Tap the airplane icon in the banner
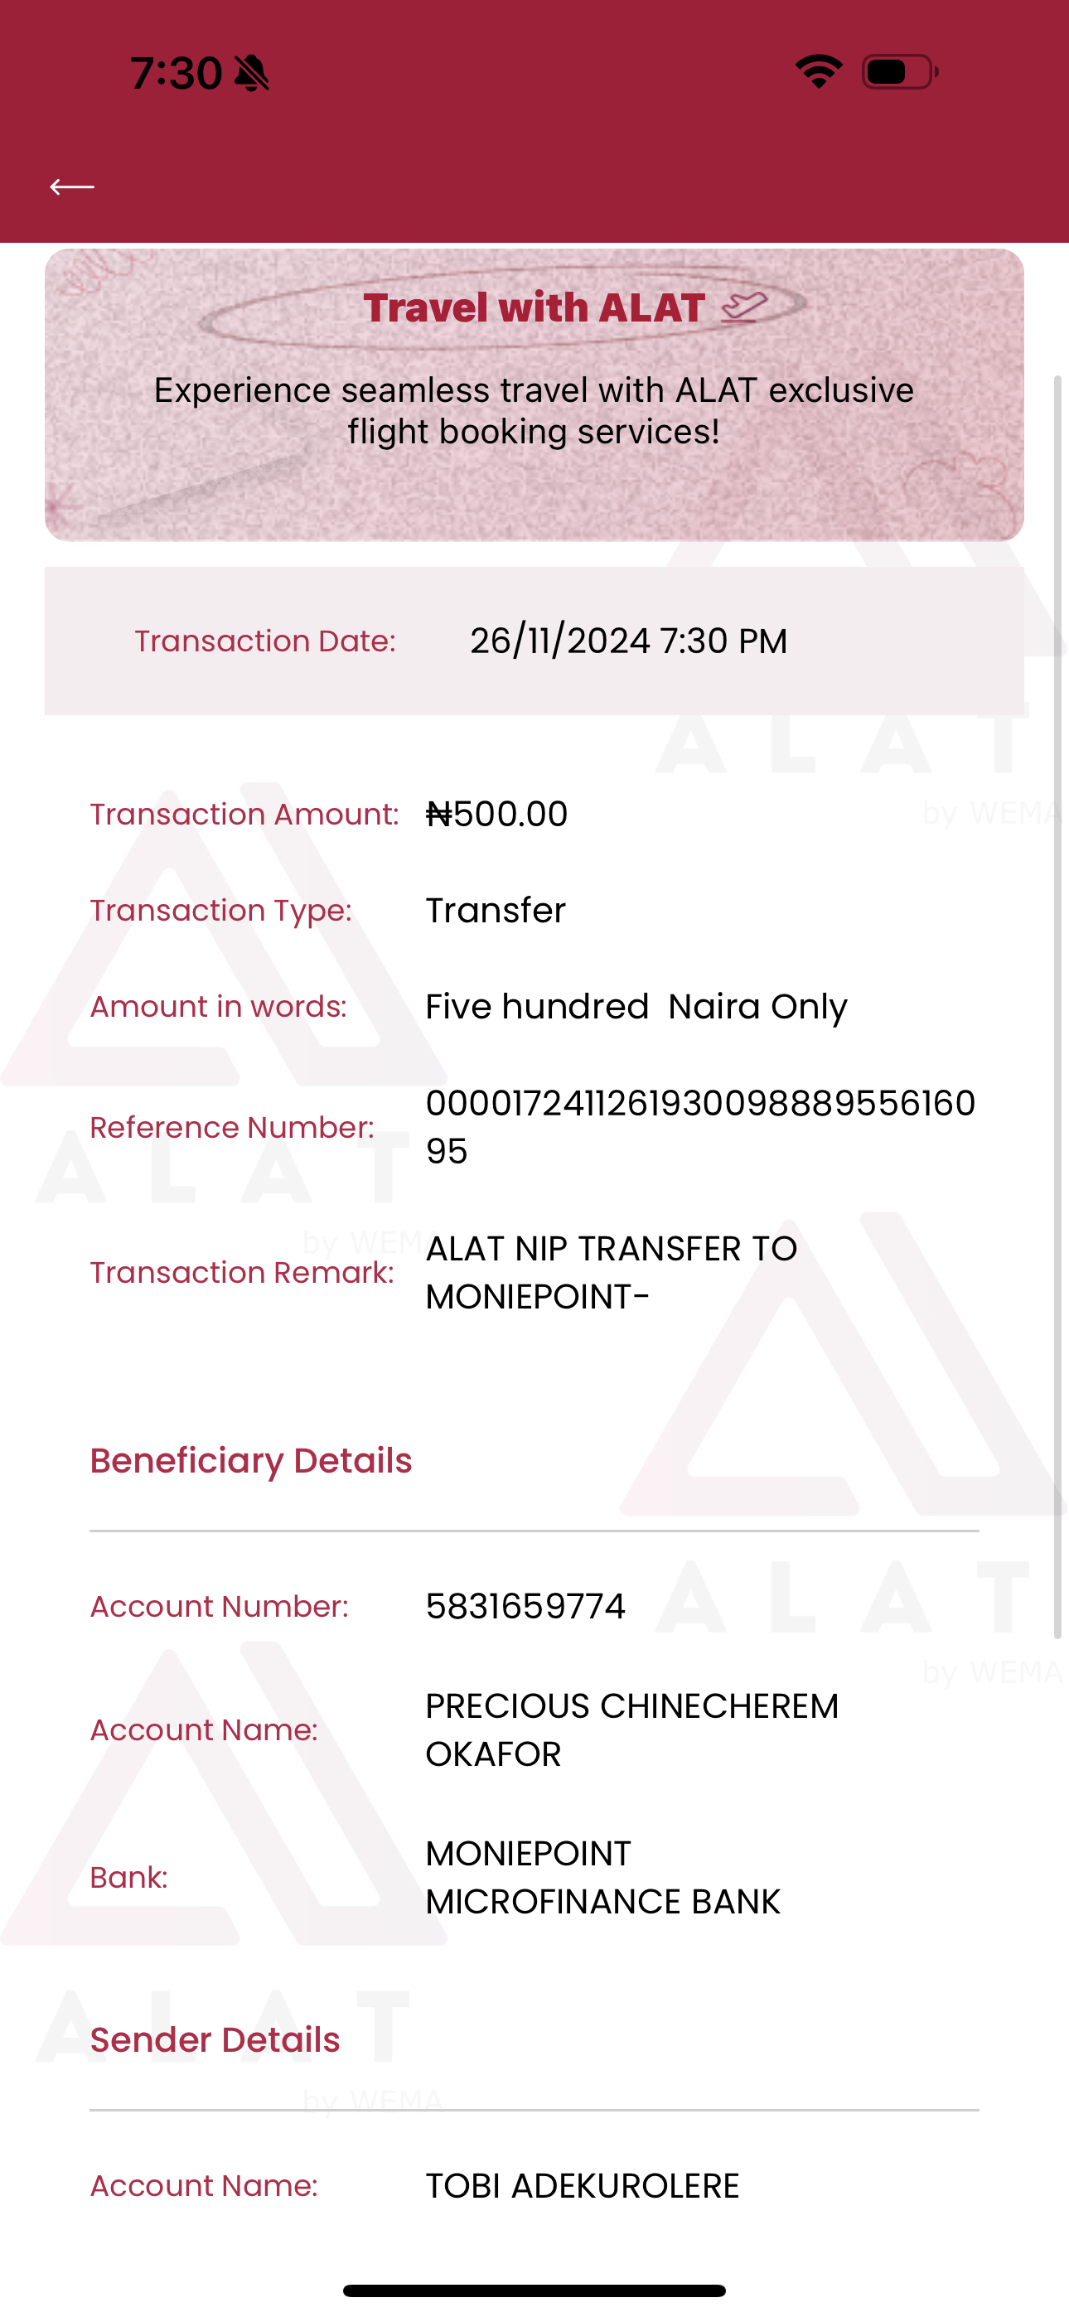The height and width of the screenshot is (2317, 1069). coord(744,307)
